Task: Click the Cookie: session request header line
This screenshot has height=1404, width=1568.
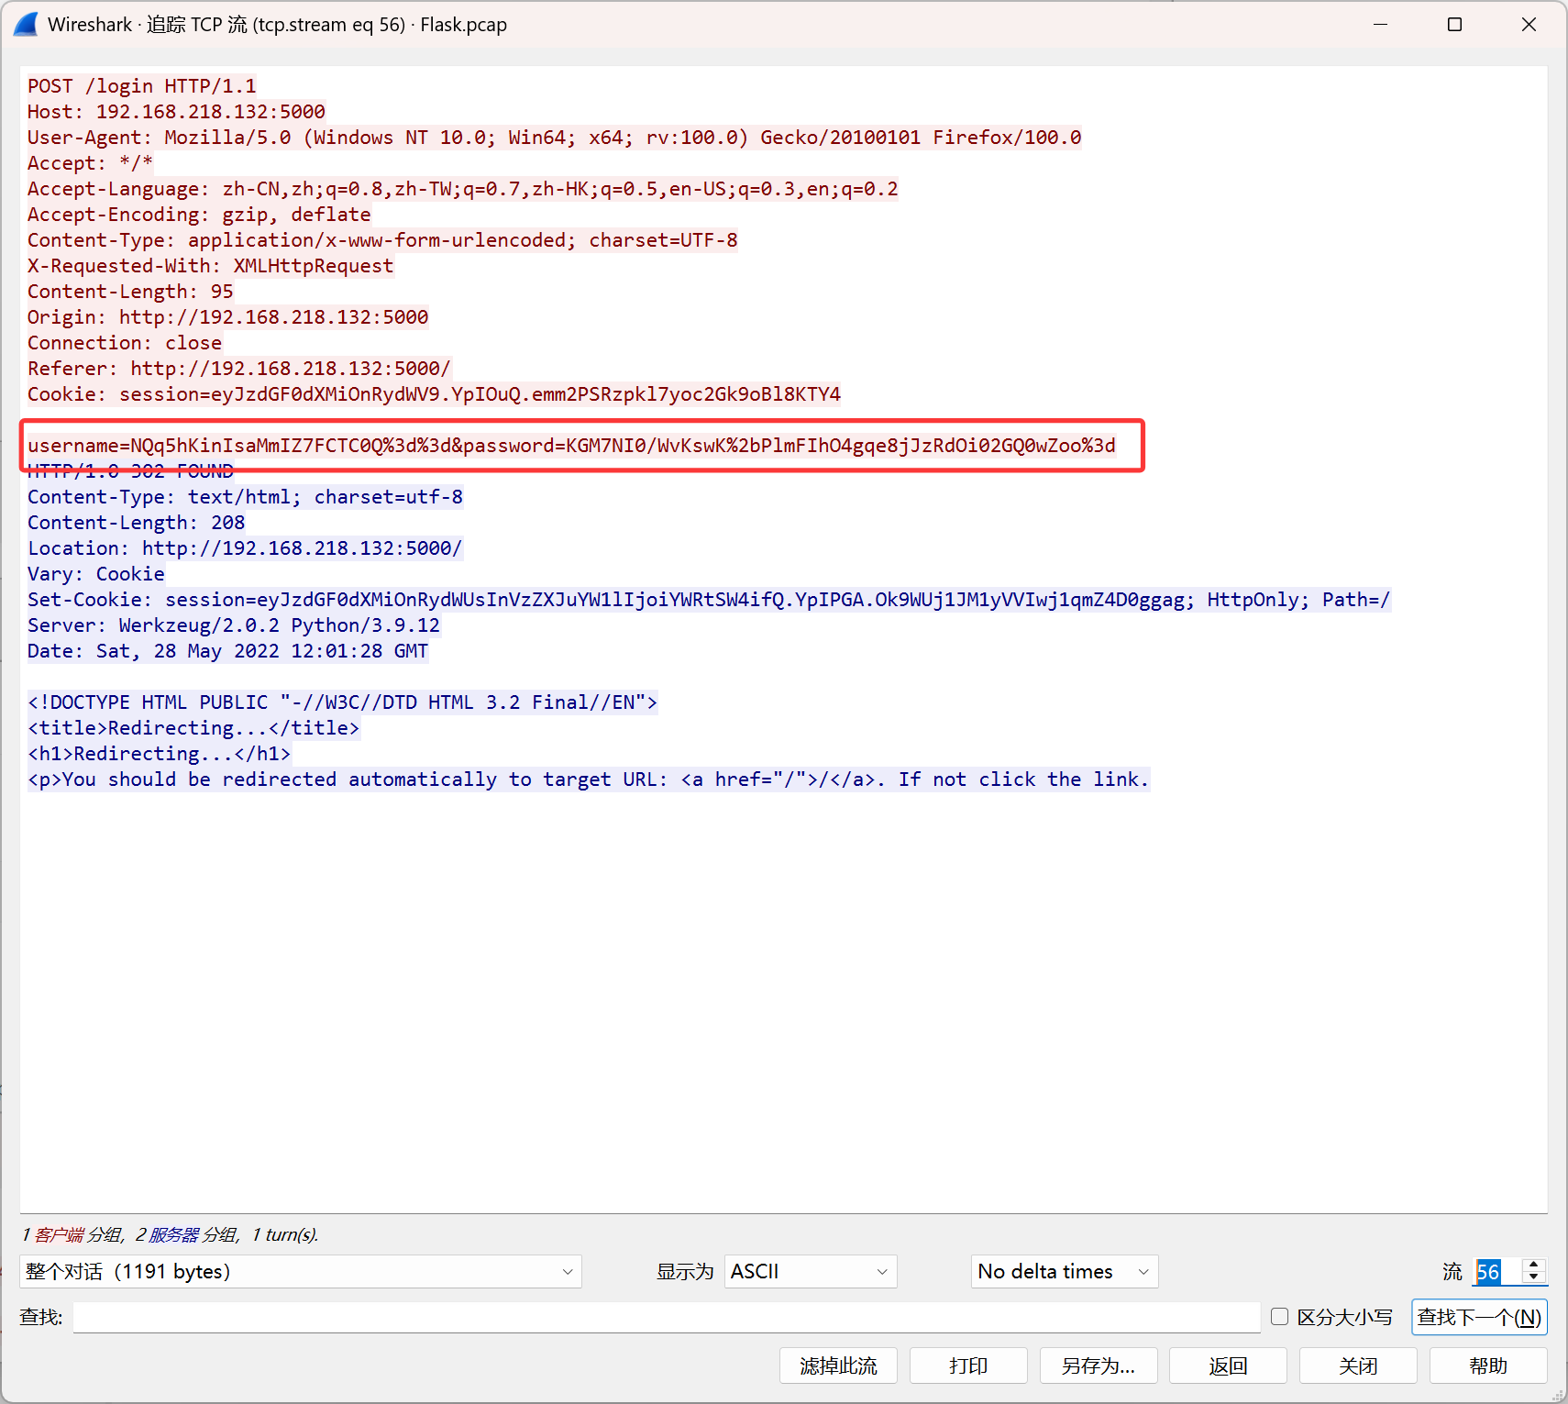Action: pyautogui.click(x=435, y=394)
